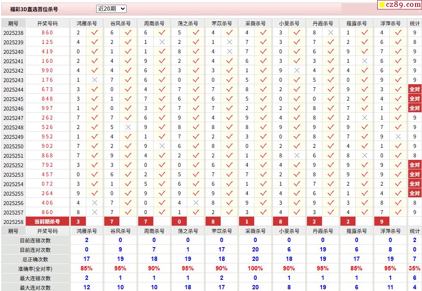Click the 总正确次数 row label
This screenshot has height=291, width=422.
point(35,259)
